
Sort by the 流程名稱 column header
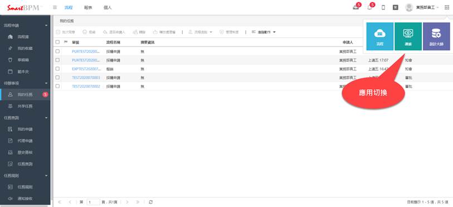(113, 42)
